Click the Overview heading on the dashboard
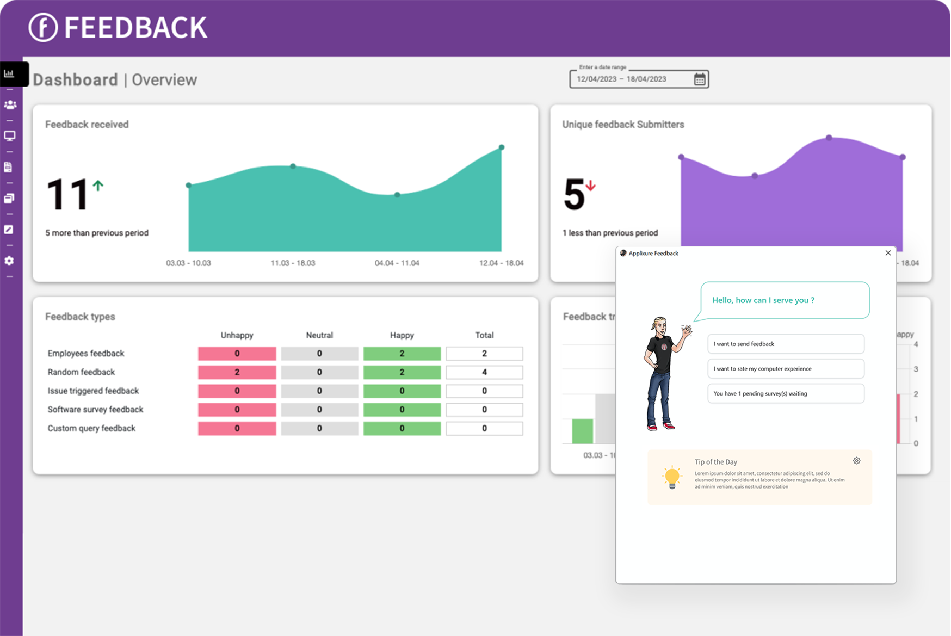 (x=164, y=79)
